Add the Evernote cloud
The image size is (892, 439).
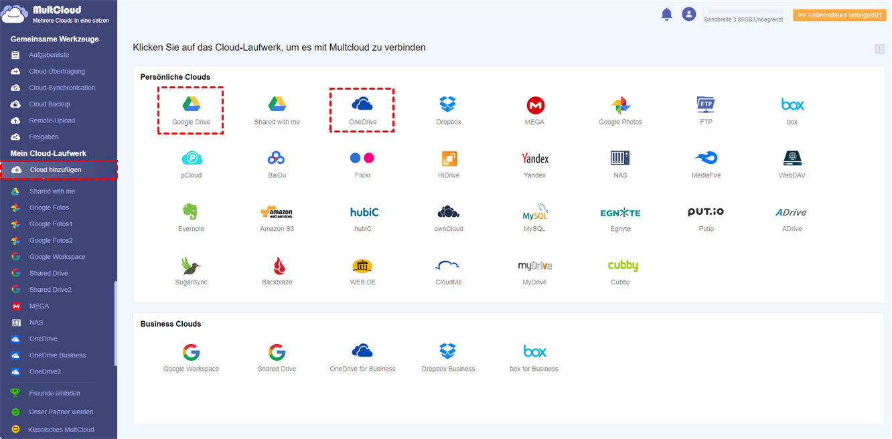(191, 217)
